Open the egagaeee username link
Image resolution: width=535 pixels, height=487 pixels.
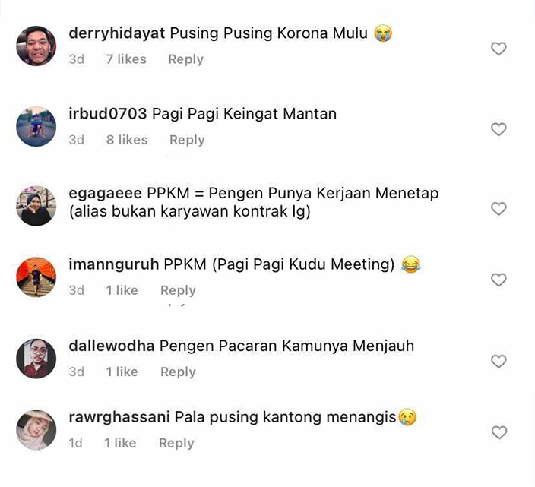coord(105,194)
